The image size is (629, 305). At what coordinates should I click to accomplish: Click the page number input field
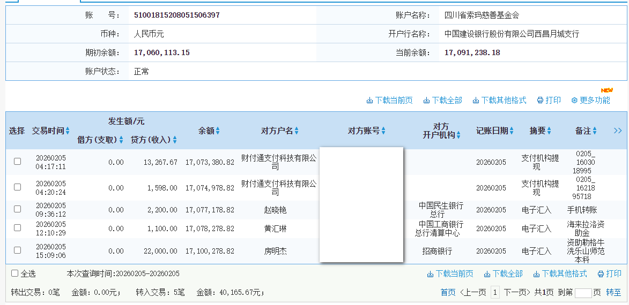[x=583, y=293]
